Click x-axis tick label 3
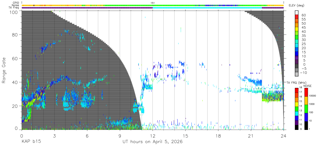The height and width of the screenshot is (147, 319). (54, 136)
